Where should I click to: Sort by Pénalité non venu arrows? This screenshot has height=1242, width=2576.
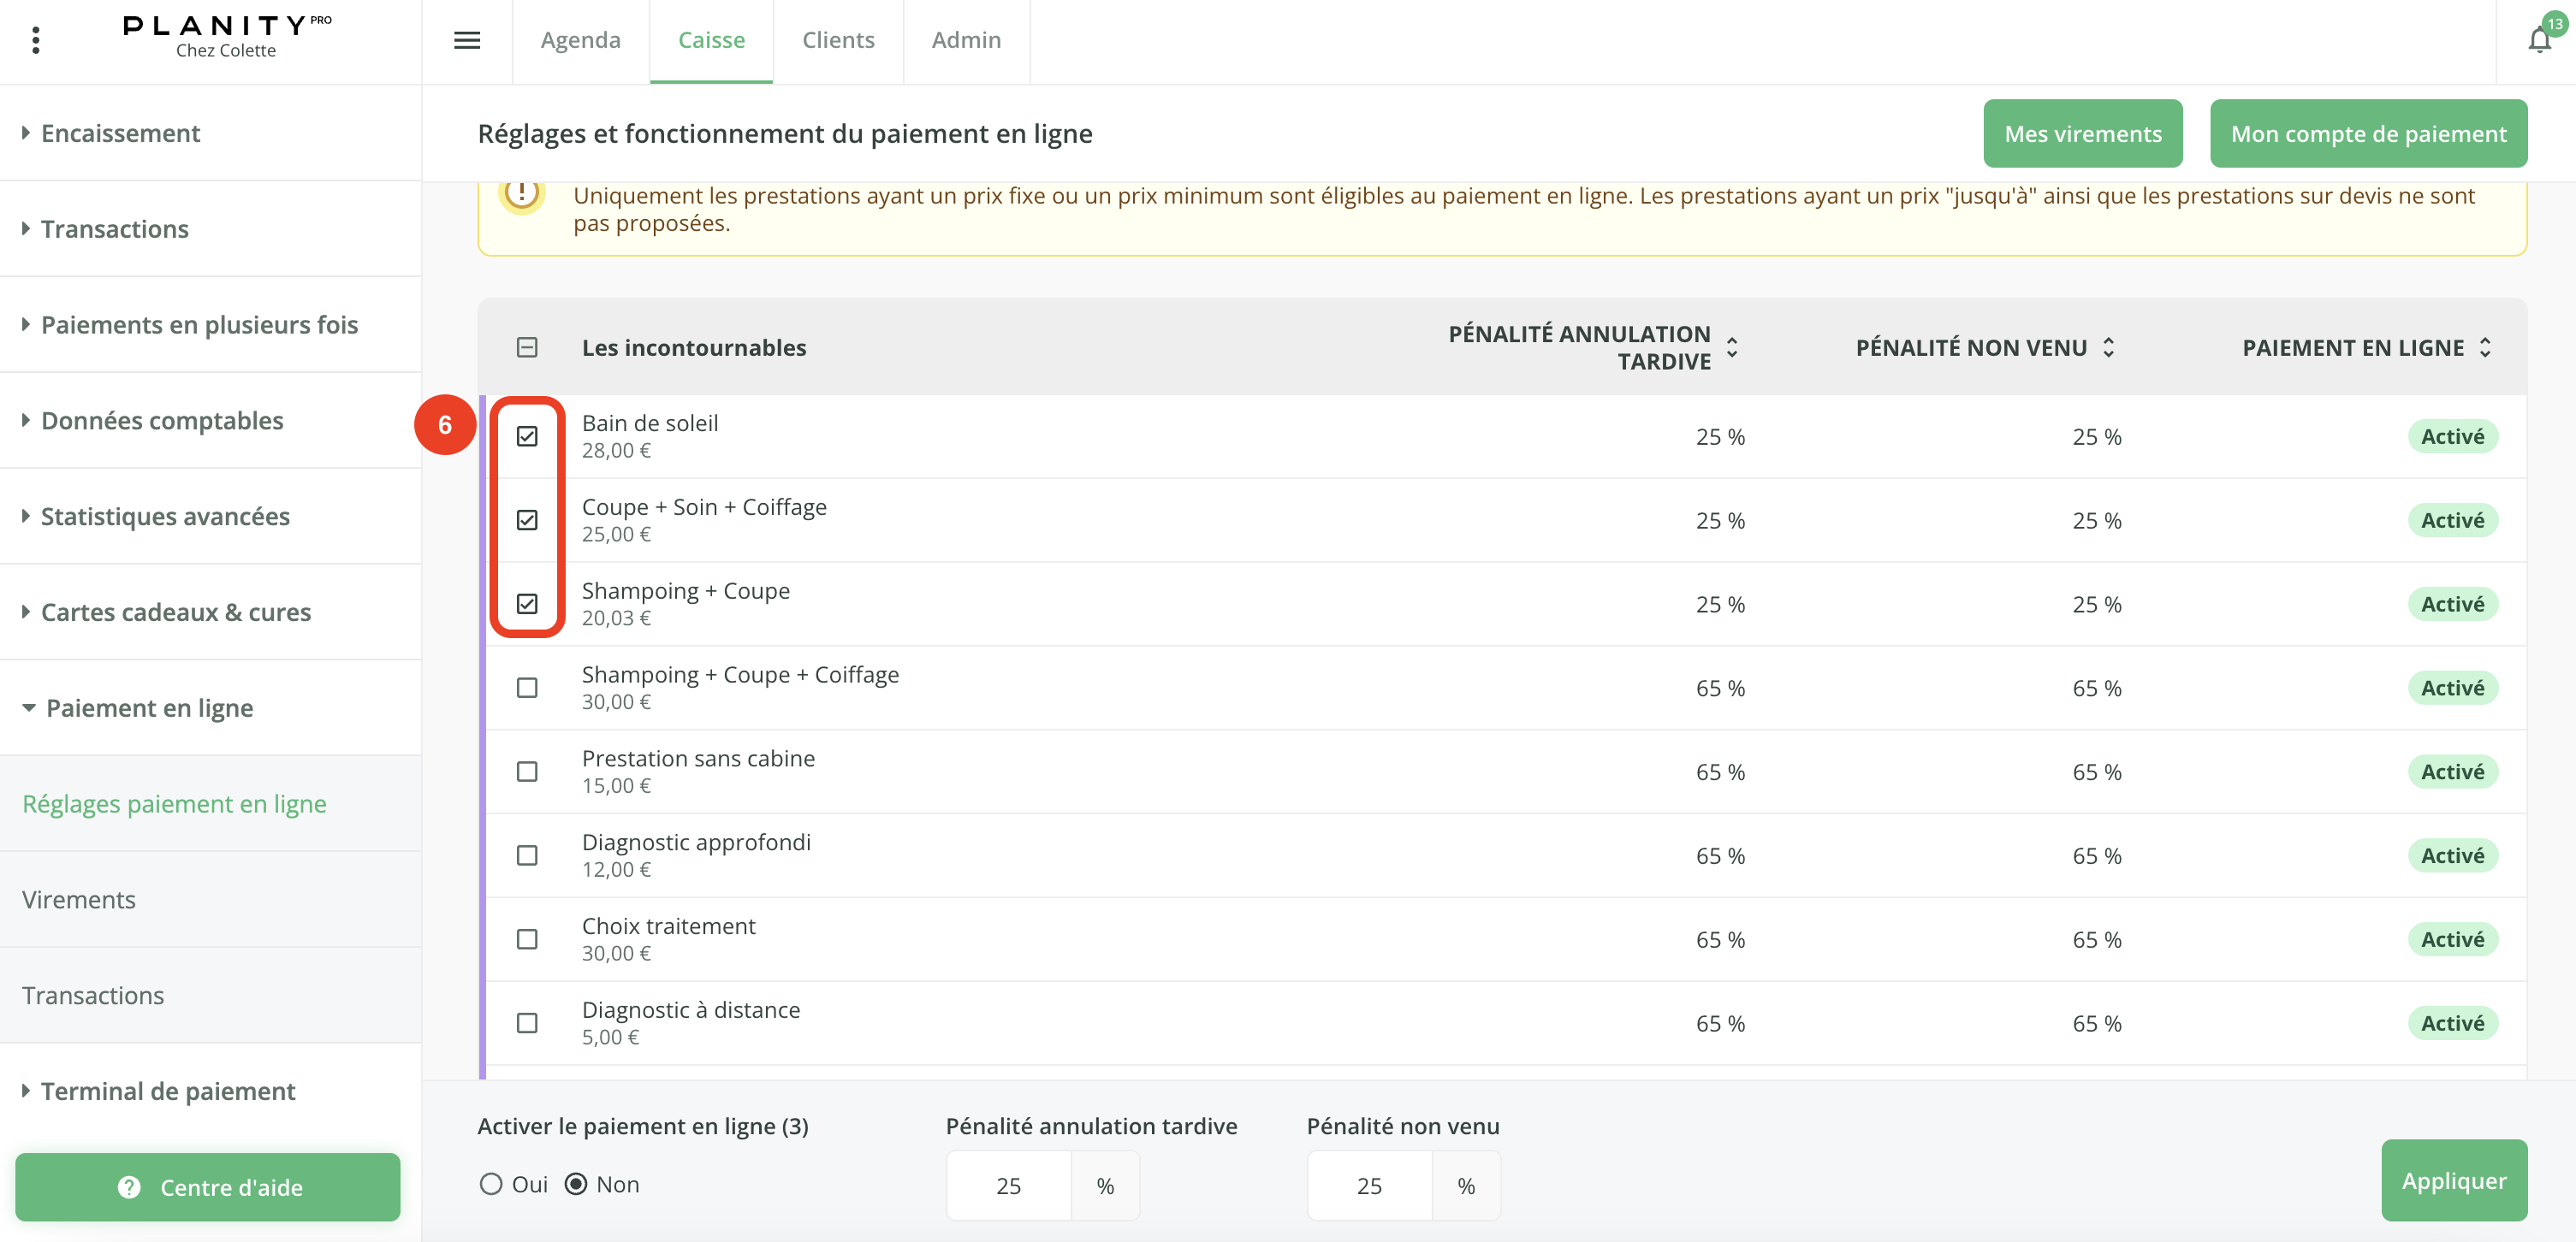pyautogui.click(x=2108, y=348)
